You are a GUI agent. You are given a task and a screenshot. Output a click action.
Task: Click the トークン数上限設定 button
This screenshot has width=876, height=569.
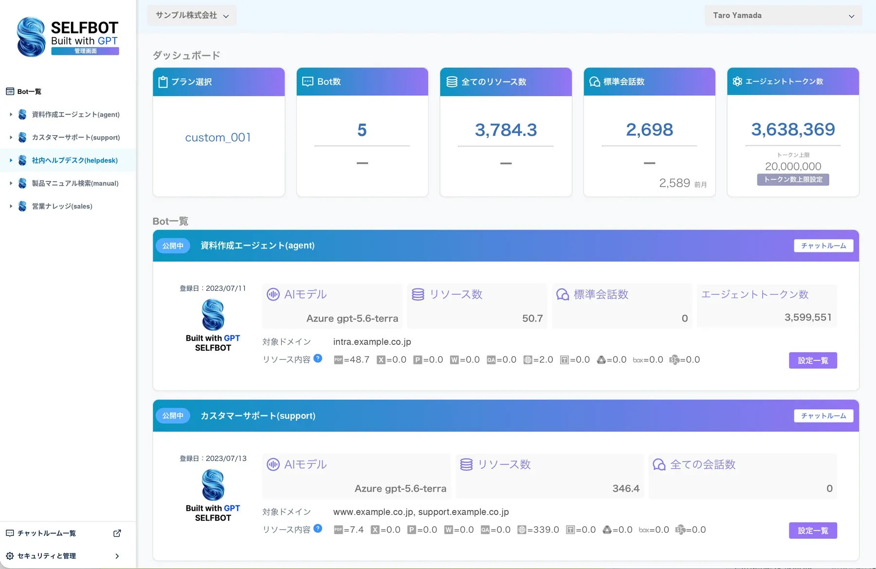coord(793,179)
